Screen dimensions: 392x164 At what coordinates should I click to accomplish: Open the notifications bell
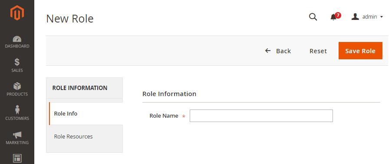point(333,17)
